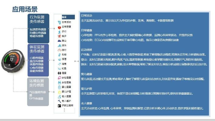Click the 应用场景 slide title
This screenshot has height=121, width=215.
point(25,9)
